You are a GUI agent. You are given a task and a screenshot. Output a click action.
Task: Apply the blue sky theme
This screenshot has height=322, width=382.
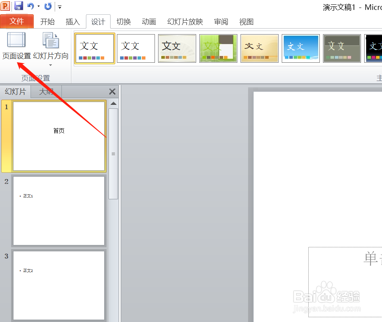301,48
